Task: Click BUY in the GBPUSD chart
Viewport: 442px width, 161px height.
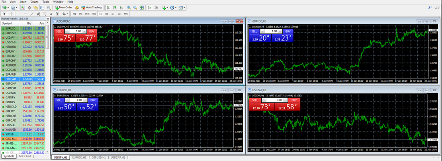Action: [x=287, y=31]
